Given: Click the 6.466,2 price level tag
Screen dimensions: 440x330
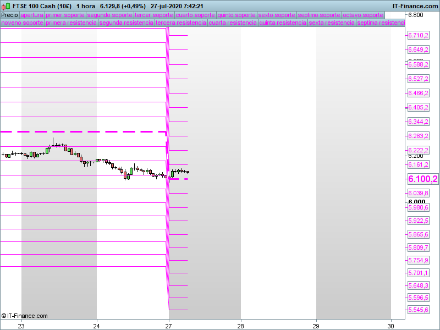Looking at the screenshot, I should pyautogui.click(x=419, y=93).
